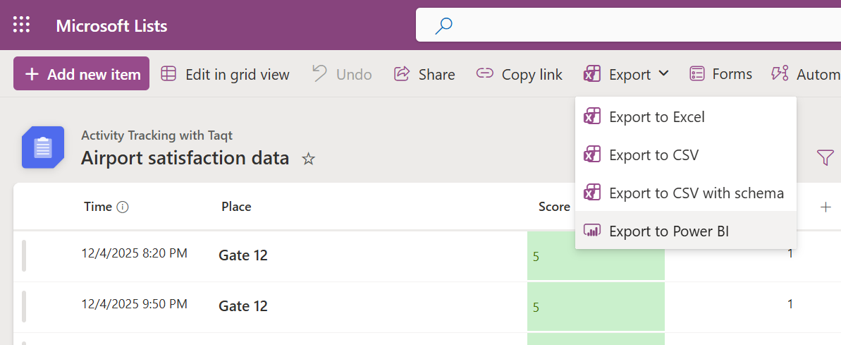Open Gate 12 item at 8:20 PM
Viewport: 841px width, 345px height.
pos(243,255)
